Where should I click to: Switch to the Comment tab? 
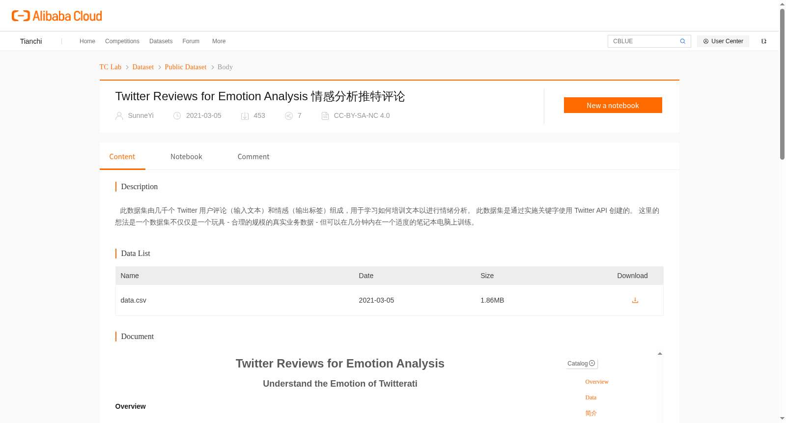pos(253,157)
